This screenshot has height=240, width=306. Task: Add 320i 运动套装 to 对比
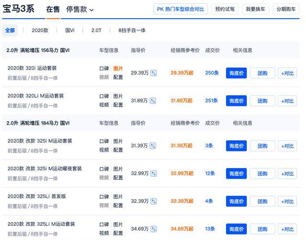coord(287,73)
